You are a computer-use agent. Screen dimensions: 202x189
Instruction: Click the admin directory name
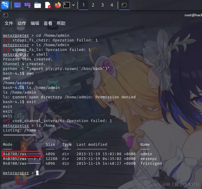(x=146, y=154)
